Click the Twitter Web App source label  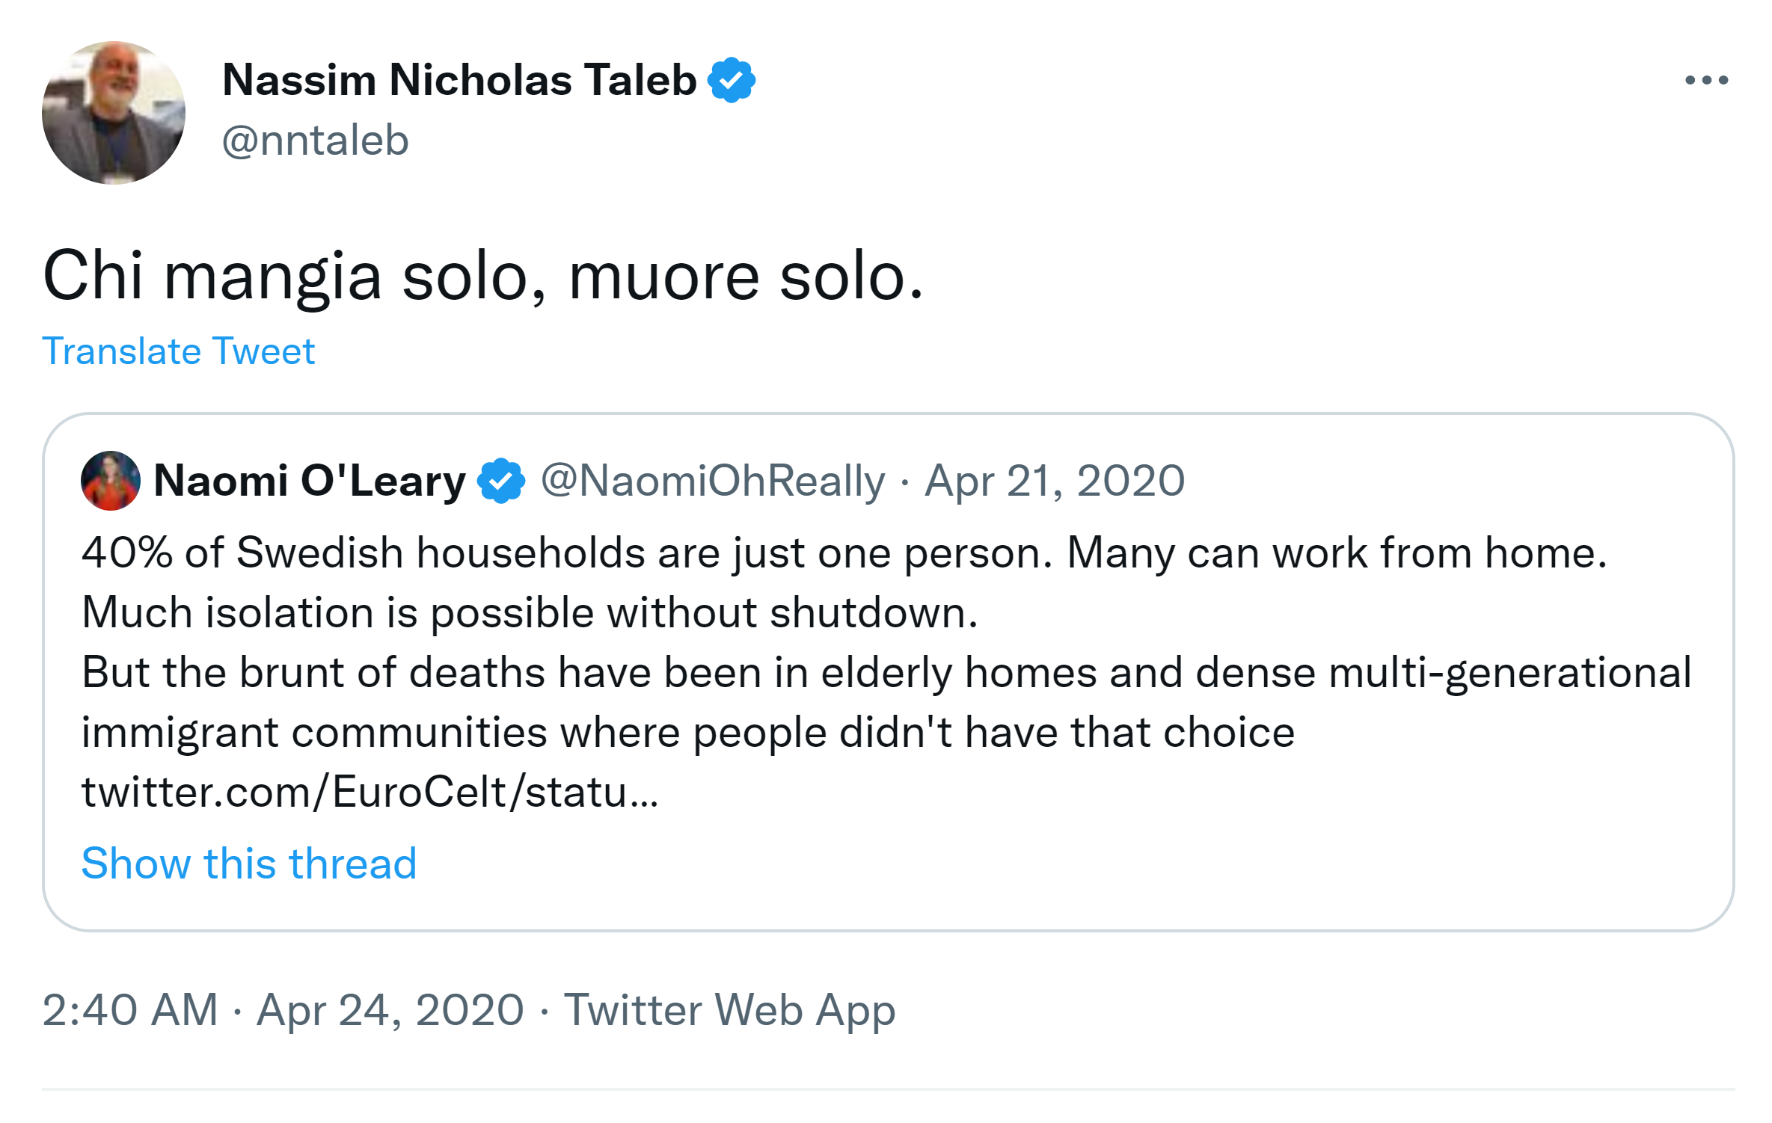click(x=729, y=1010)
